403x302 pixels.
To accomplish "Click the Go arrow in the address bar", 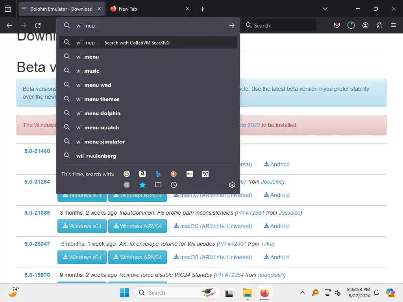I will [231, 26].
